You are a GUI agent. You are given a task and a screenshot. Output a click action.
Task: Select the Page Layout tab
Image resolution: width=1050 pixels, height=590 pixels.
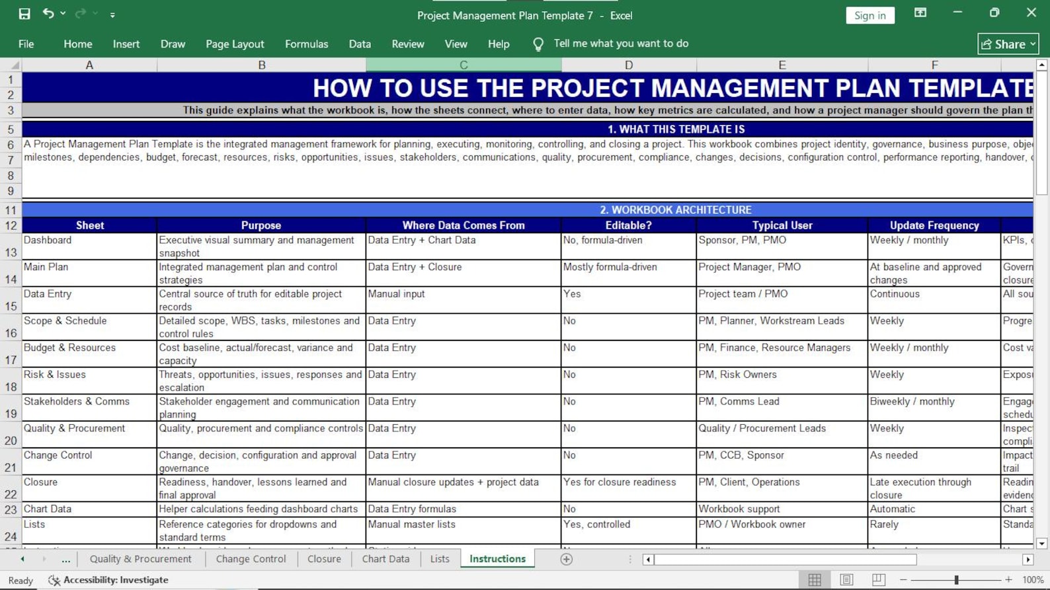coord(235,44)
